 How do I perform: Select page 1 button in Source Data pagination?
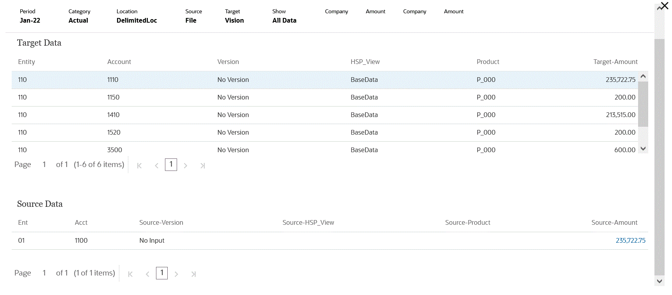pyautogui.click(x=162, y=273)
